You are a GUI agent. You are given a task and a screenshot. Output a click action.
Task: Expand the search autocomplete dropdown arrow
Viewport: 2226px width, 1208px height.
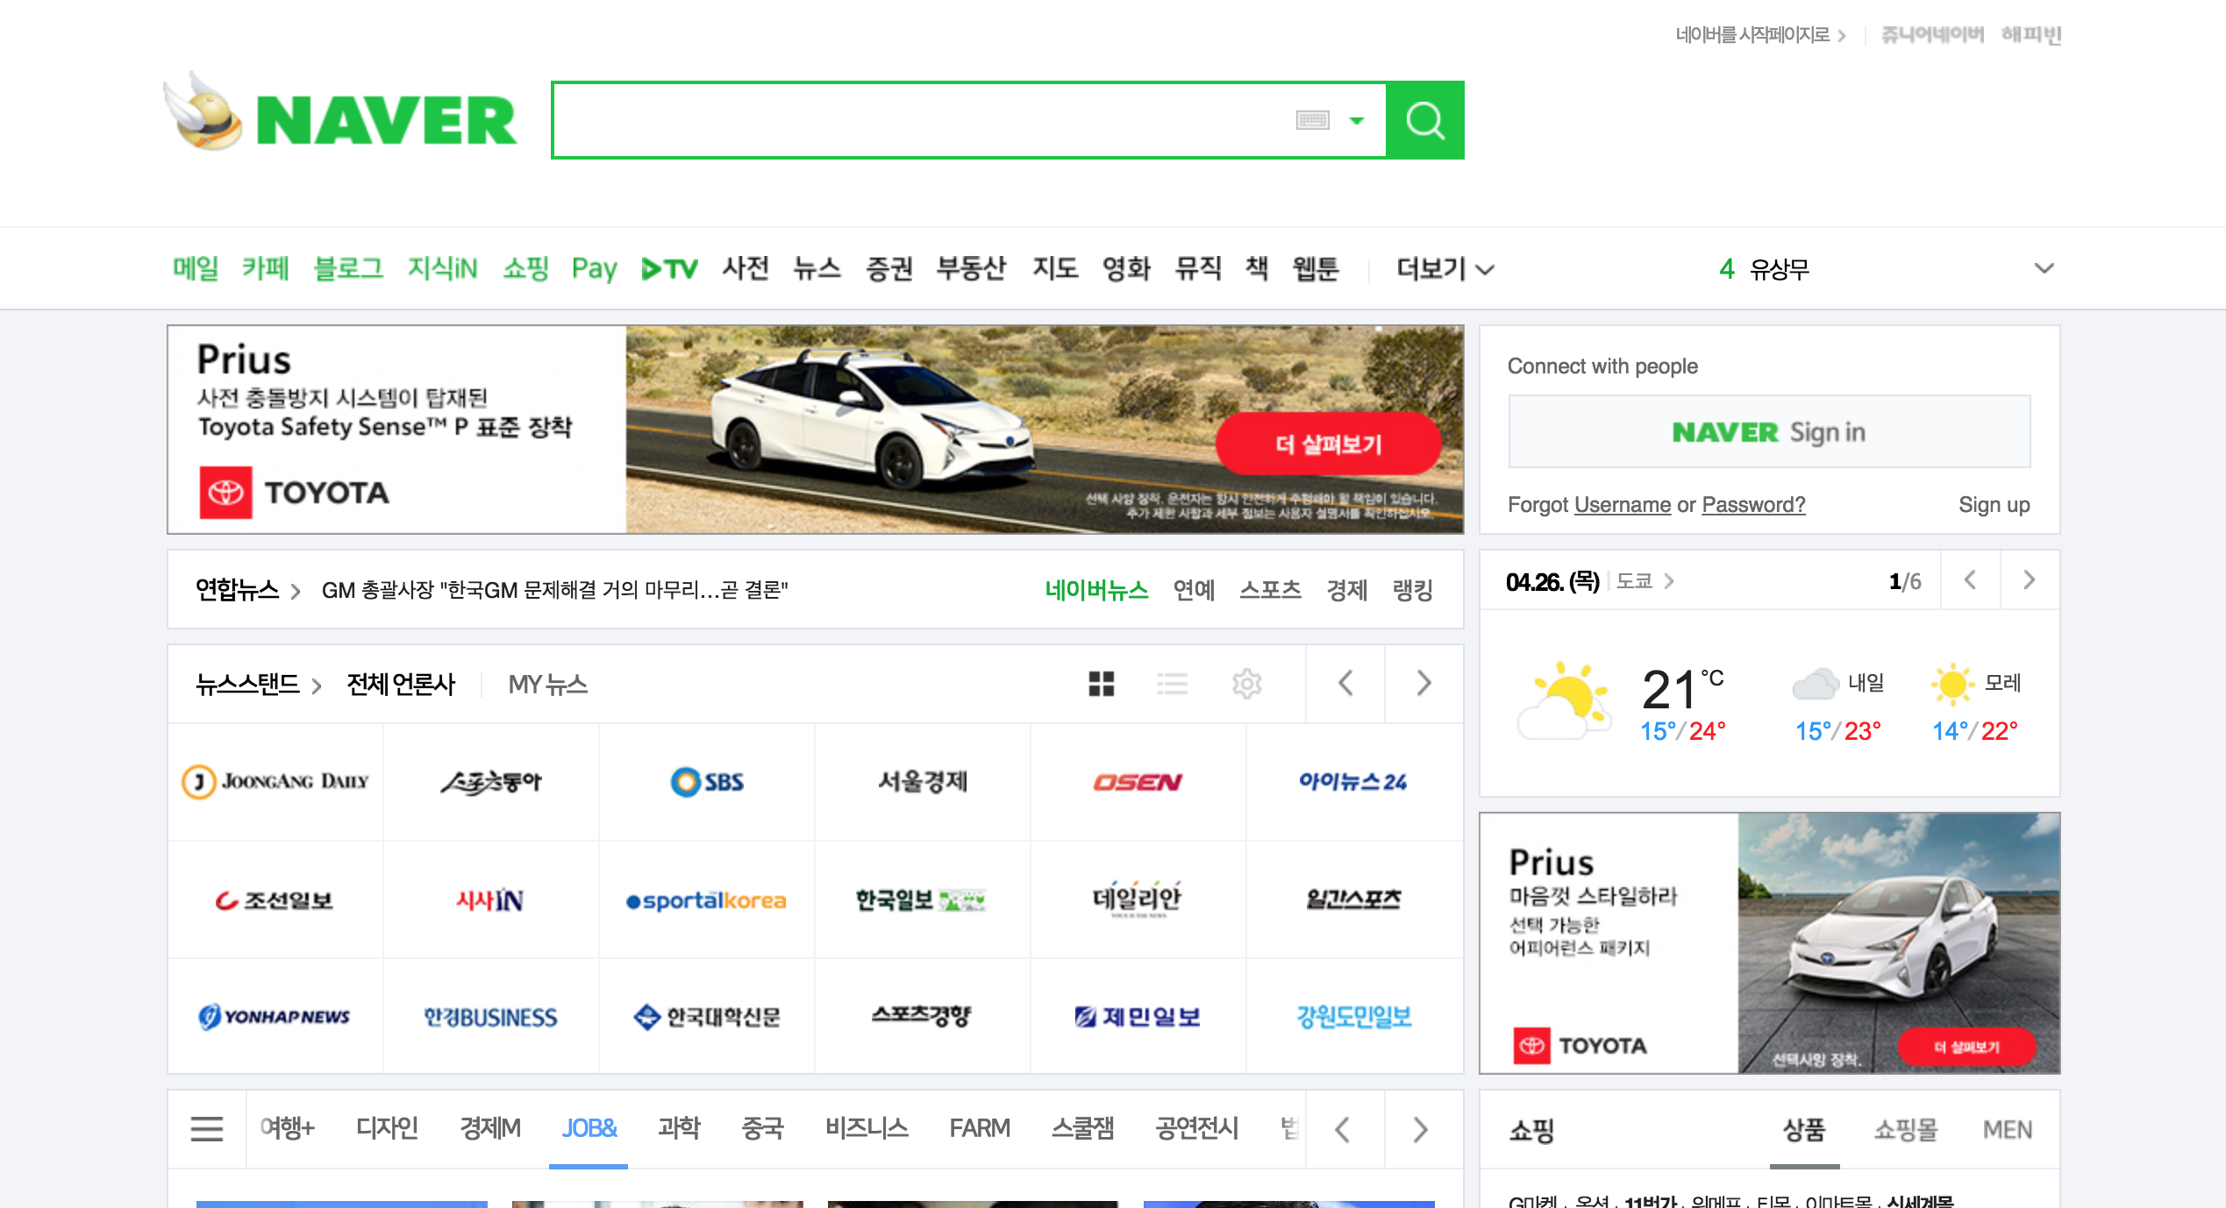[1357, 121]
